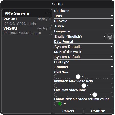Click the Setup title bar

(x=57, y=4)
